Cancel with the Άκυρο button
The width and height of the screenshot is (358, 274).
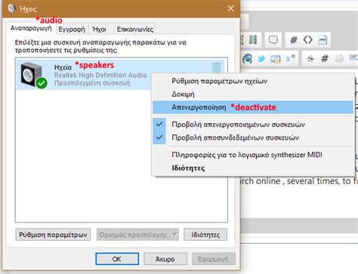165,259
